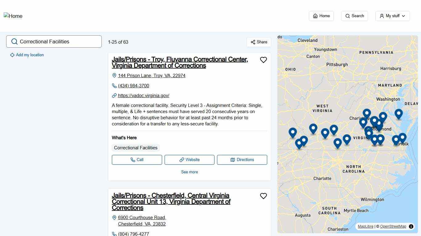The image size is (421, 236).
Task: Click the phone icon next to (434) 984-3700
Action: pyautogui.click(x=114, y=86)
